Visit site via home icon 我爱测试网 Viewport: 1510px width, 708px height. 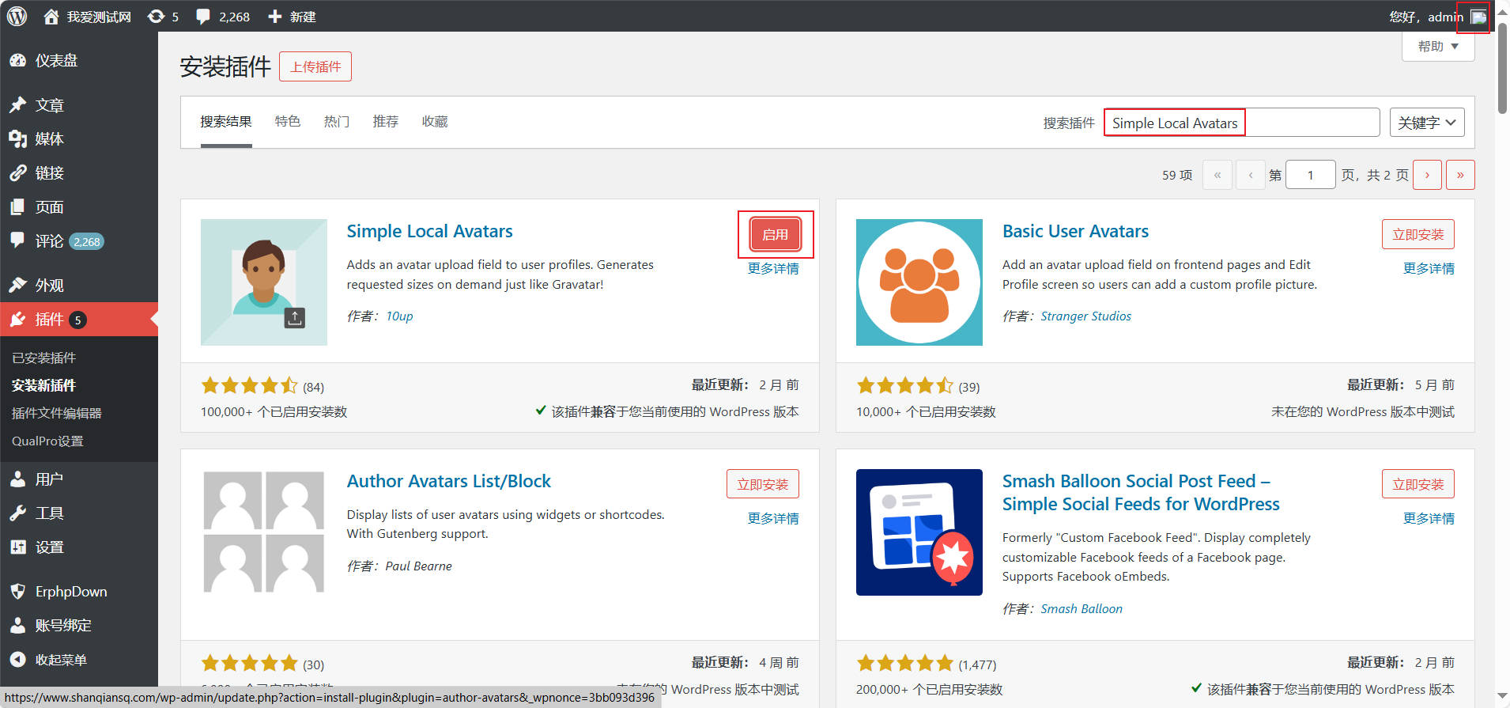tap(51, 17)
